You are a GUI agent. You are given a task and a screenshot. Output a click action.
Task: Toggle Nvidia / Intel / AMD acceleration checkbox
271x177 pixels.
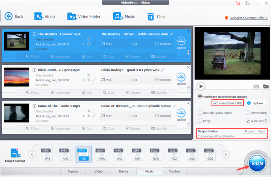tap(215, 103)
